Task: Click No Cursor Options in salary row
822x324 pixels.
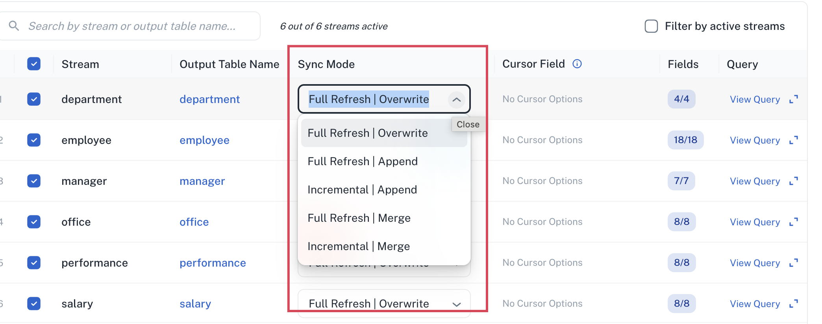Action: click(542, 304)
